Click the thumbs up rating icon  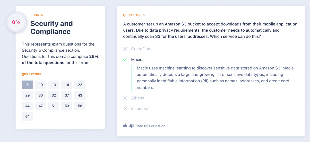[125, 126]
